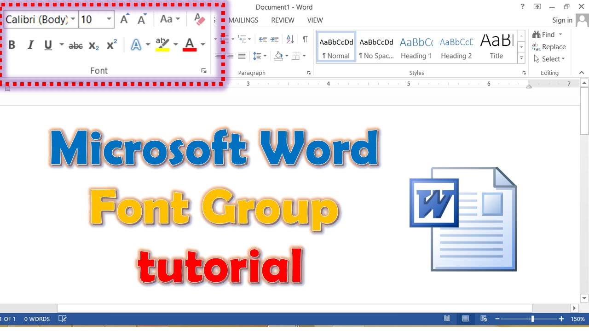Apply Text Effects glowing A icon
The height and width of the screenshot is (331, 589).
136,45
